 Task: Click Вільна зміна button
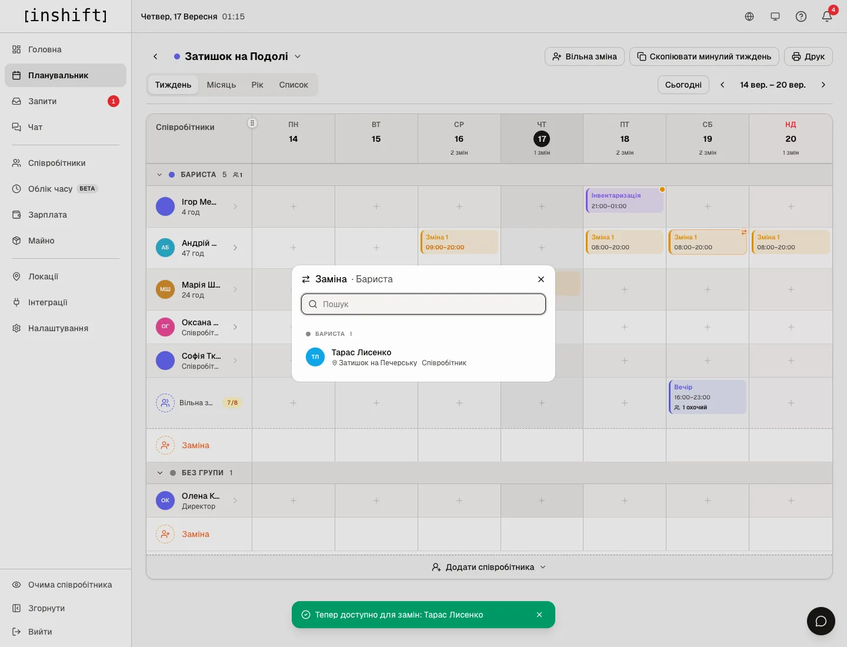coord(585,56)
